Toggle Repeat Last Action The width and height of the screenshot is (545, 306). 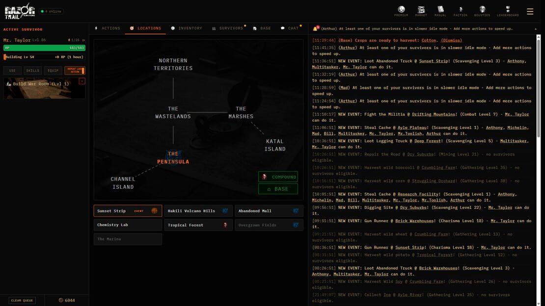75,71
